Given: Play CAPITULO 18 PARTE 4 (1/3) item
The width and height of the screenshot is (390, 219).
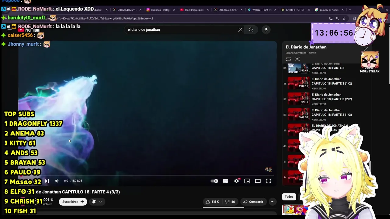Looking at the screenshot, I should 326,115.
